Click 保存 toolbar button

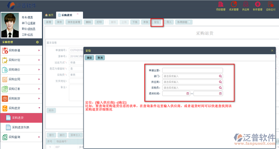[59, 22]
